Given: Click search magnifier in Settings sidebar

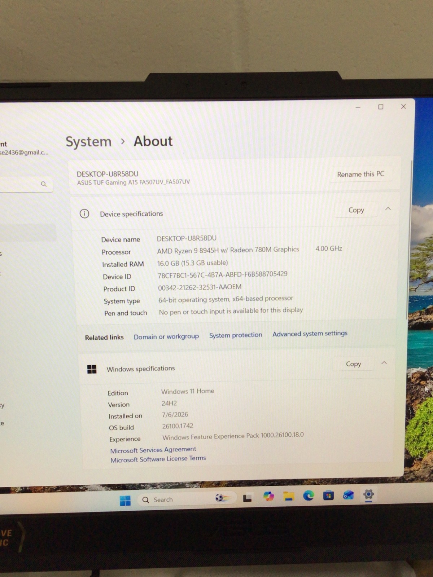Looking at the screenshot, I should (x=44, y=184).
